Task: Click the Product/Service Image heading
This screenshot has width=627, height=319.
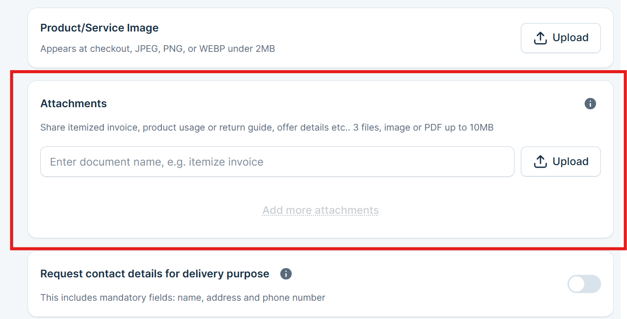Action: (99, 28)
